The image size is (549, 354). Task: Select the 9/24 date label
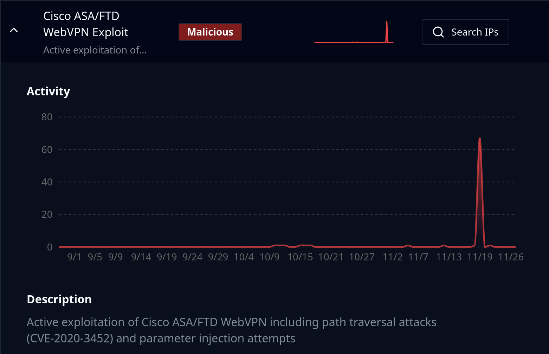coord(192,257)
